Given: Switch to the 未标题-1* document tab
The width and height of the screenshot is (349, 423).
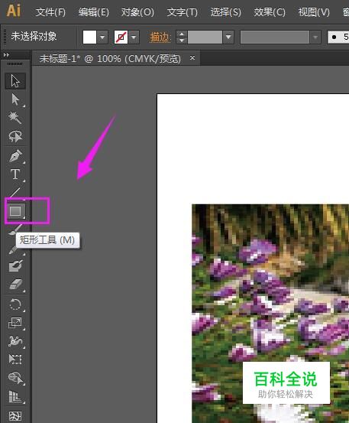Looking at the screenshot, I should tap(110, 58).
